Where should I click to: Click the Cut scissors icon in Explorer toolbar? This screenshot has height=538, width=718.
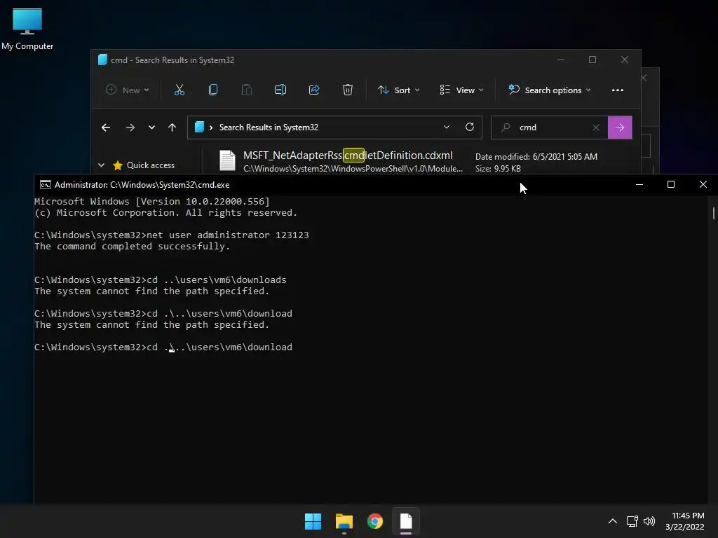(x=179, y=90)
